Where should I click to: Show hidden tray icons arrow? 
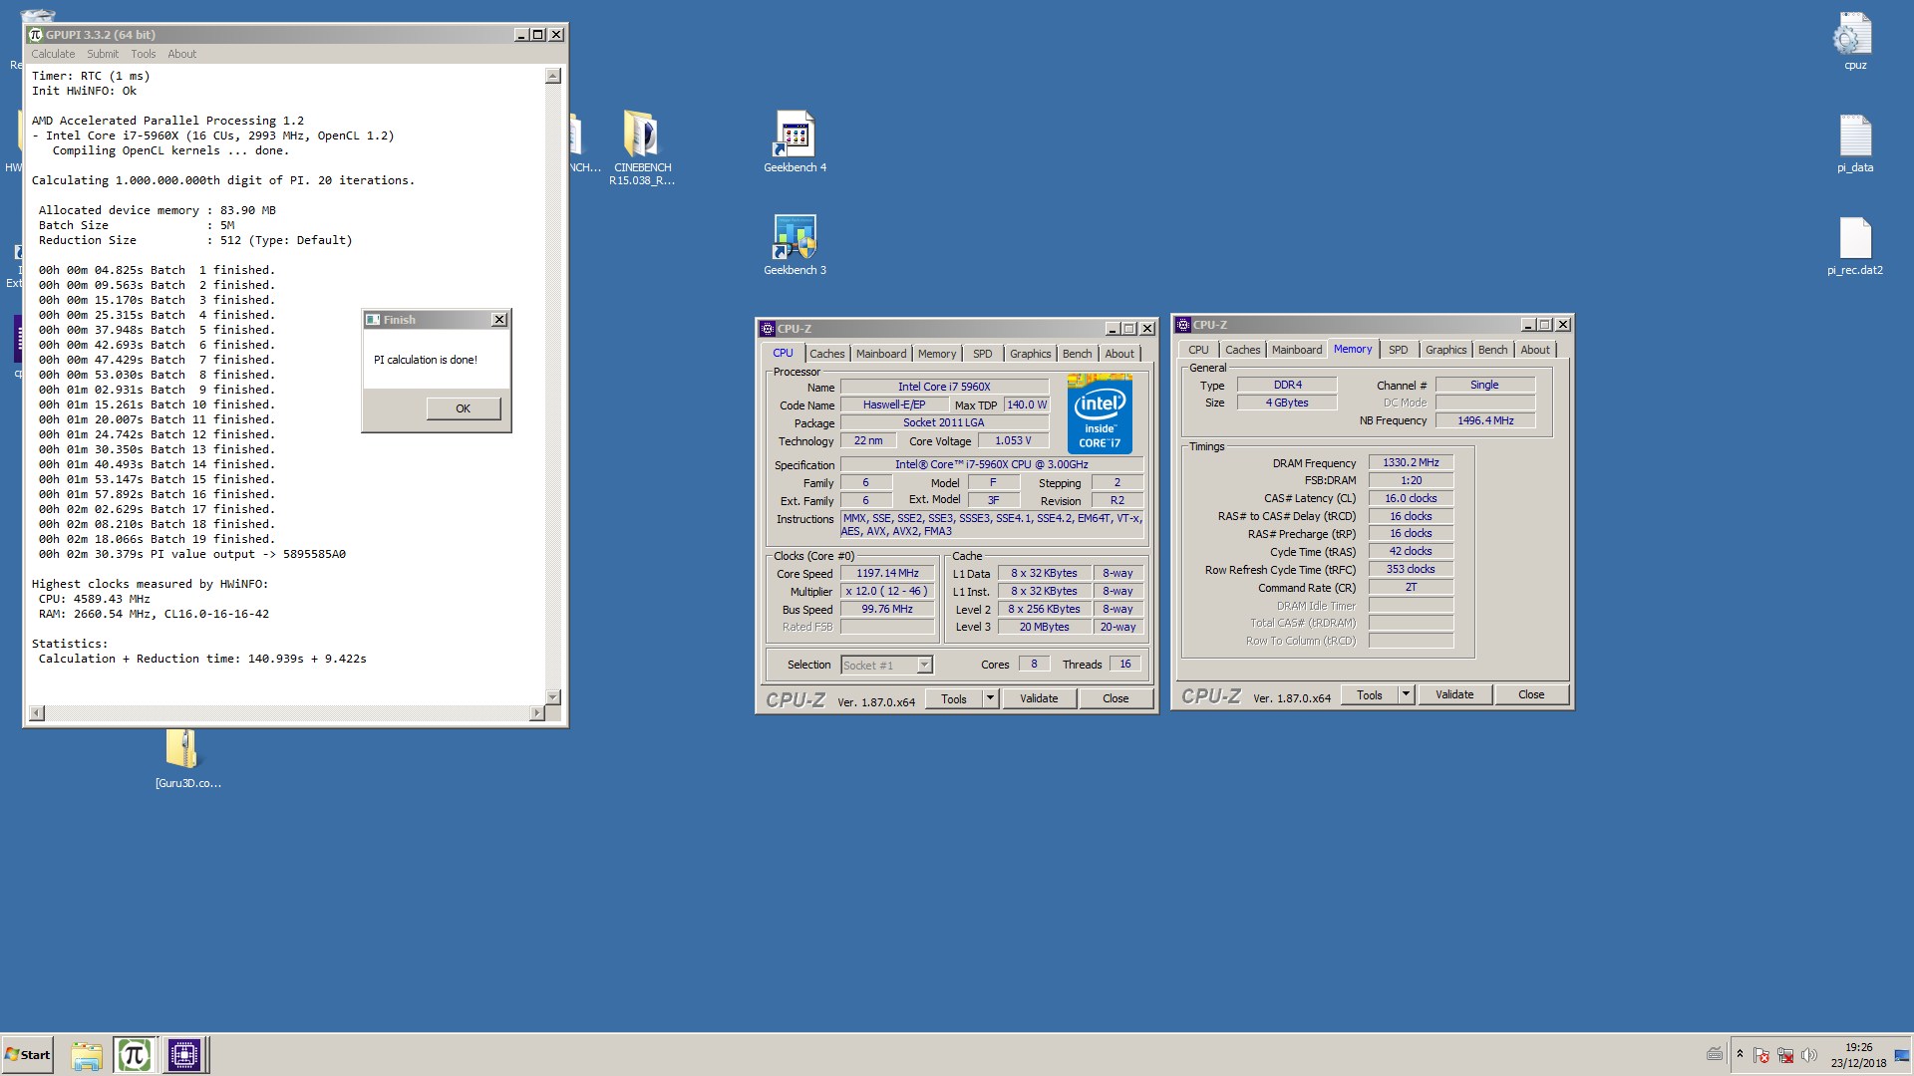(1740, 1054)
